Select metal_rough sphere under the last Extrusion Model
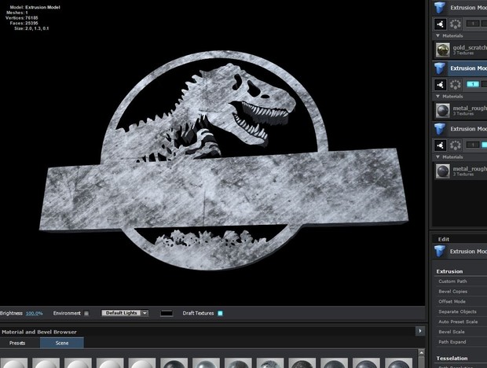Image resolution: width=487 pixels, height=368 pixels. (442, 171)
